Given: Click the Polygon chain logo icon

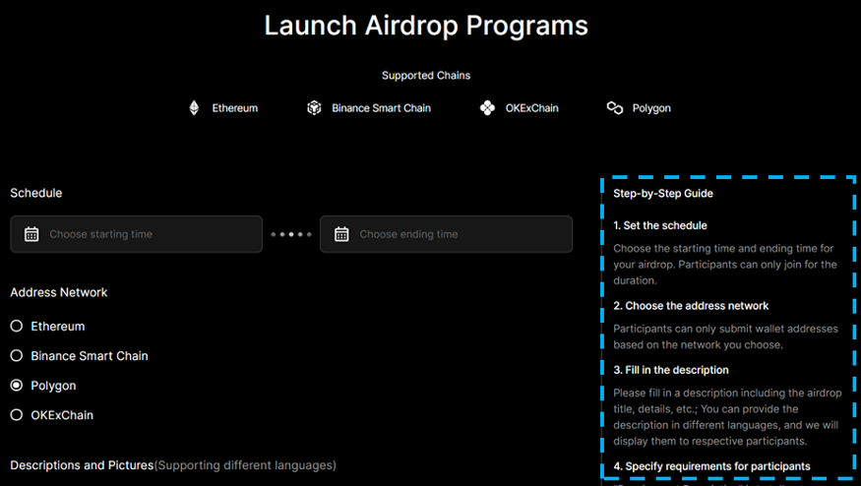Looking at the screenshot, I should coord(615,108).
